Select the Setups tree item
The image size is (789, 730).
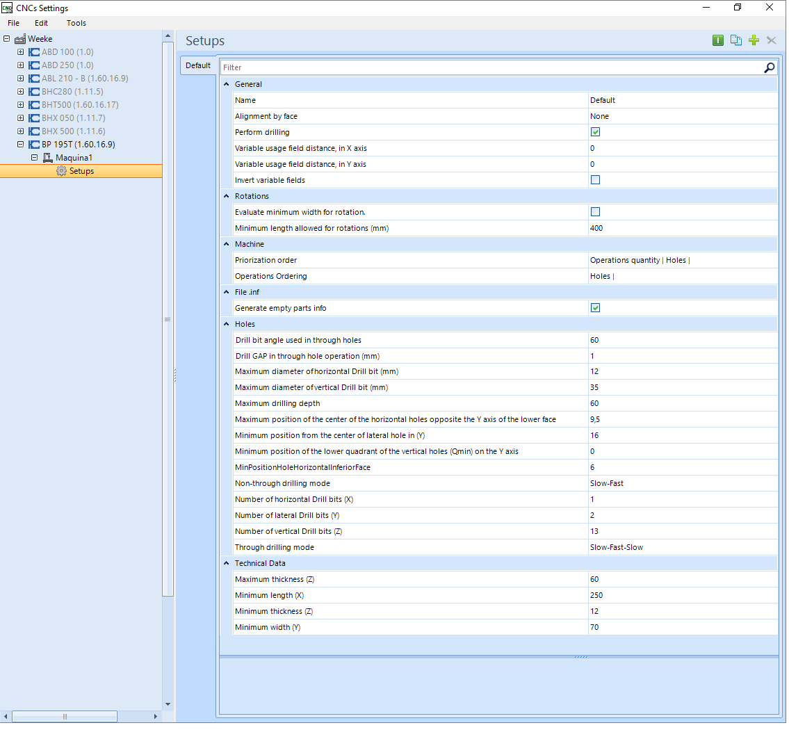click(81, 172)
